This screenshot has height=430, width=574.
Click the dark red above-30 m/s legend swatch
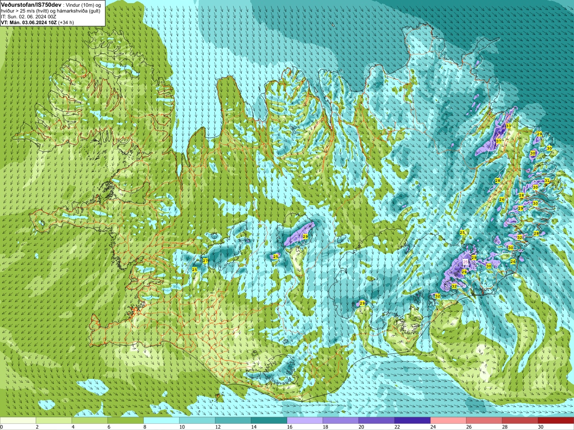pos(556,420)
